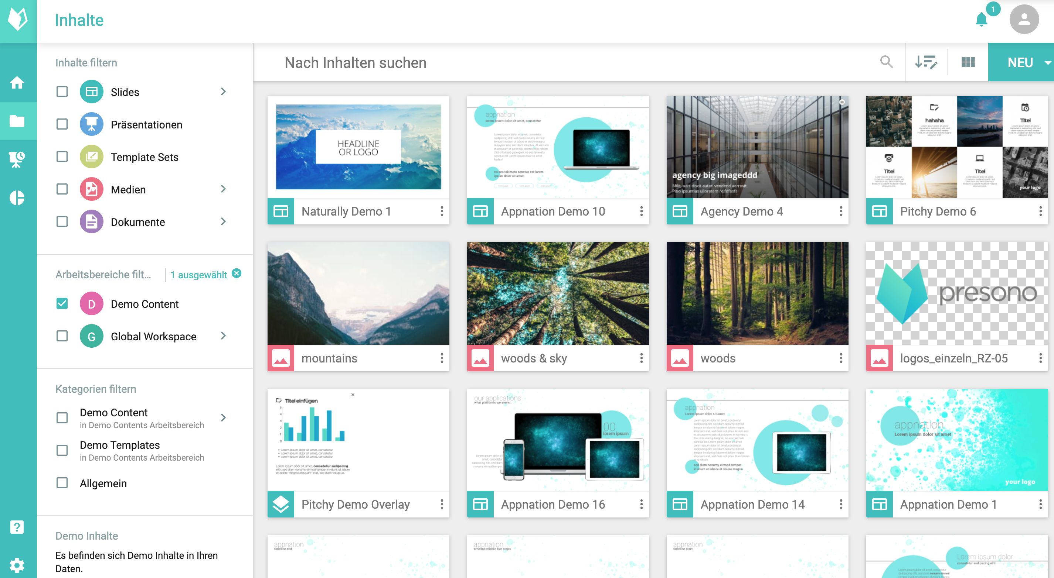
Task: Click the Präsentationen filter icon
Action: 91,124
